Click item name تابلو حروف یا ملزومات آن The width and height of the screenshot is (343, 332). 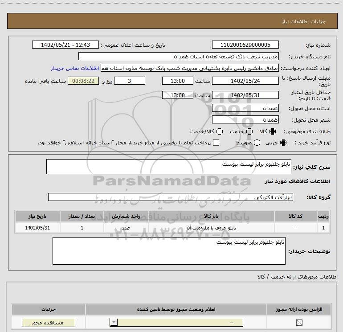point(211,228)
